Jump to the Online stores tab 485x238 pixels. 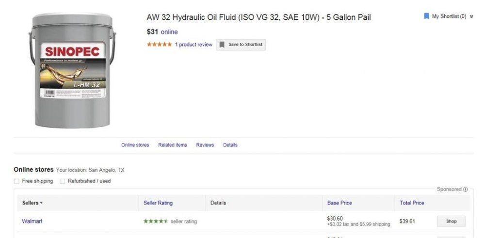tap(135, 145)
